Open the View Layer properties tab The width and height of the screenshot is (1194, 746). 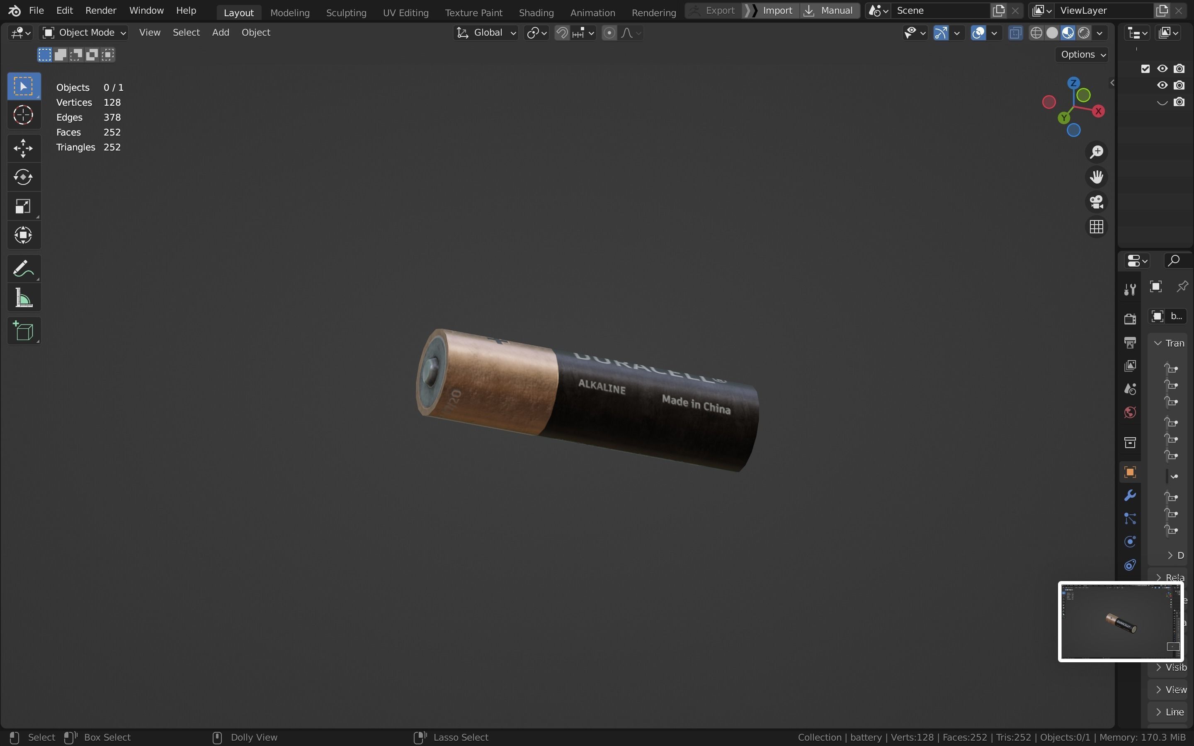pos(1130,366)
